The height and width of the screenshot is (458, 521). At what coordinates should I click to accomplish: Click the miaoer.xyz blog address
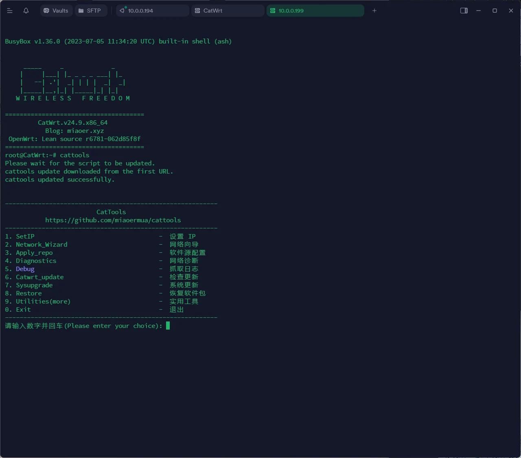pyautogui.click(x=85, y=131)
